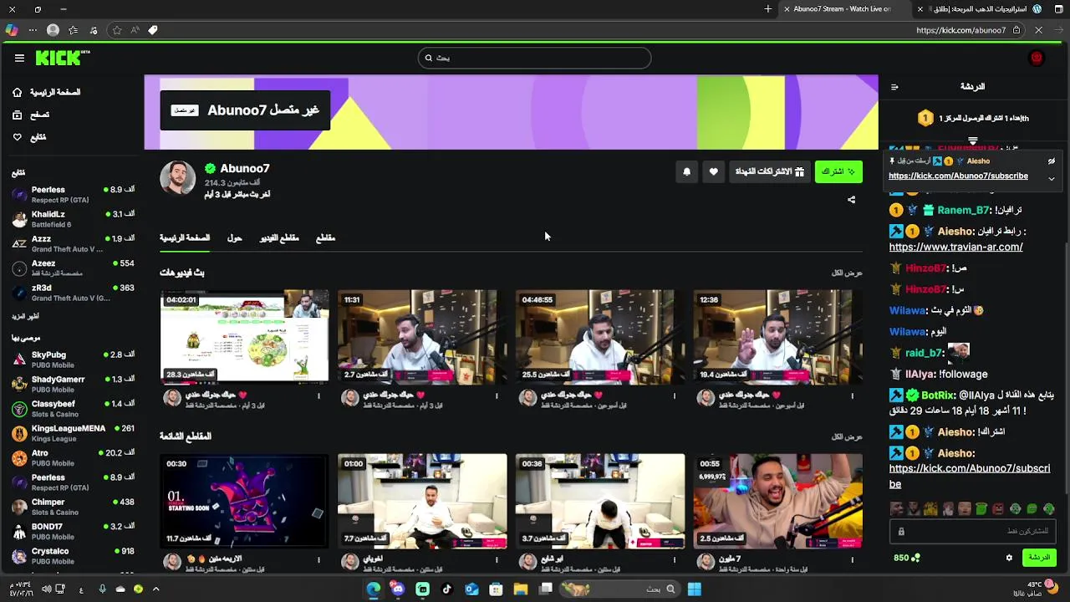Click the chat message input field
The width and height of the screenshot is (1070, 602).
coord(973,531)
